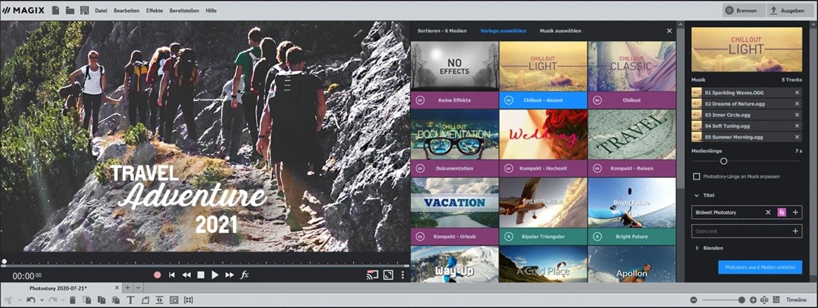Remove track 02 Dreams of Nature.ogg
The image size is (818, 308).
[x=797, y=104]
